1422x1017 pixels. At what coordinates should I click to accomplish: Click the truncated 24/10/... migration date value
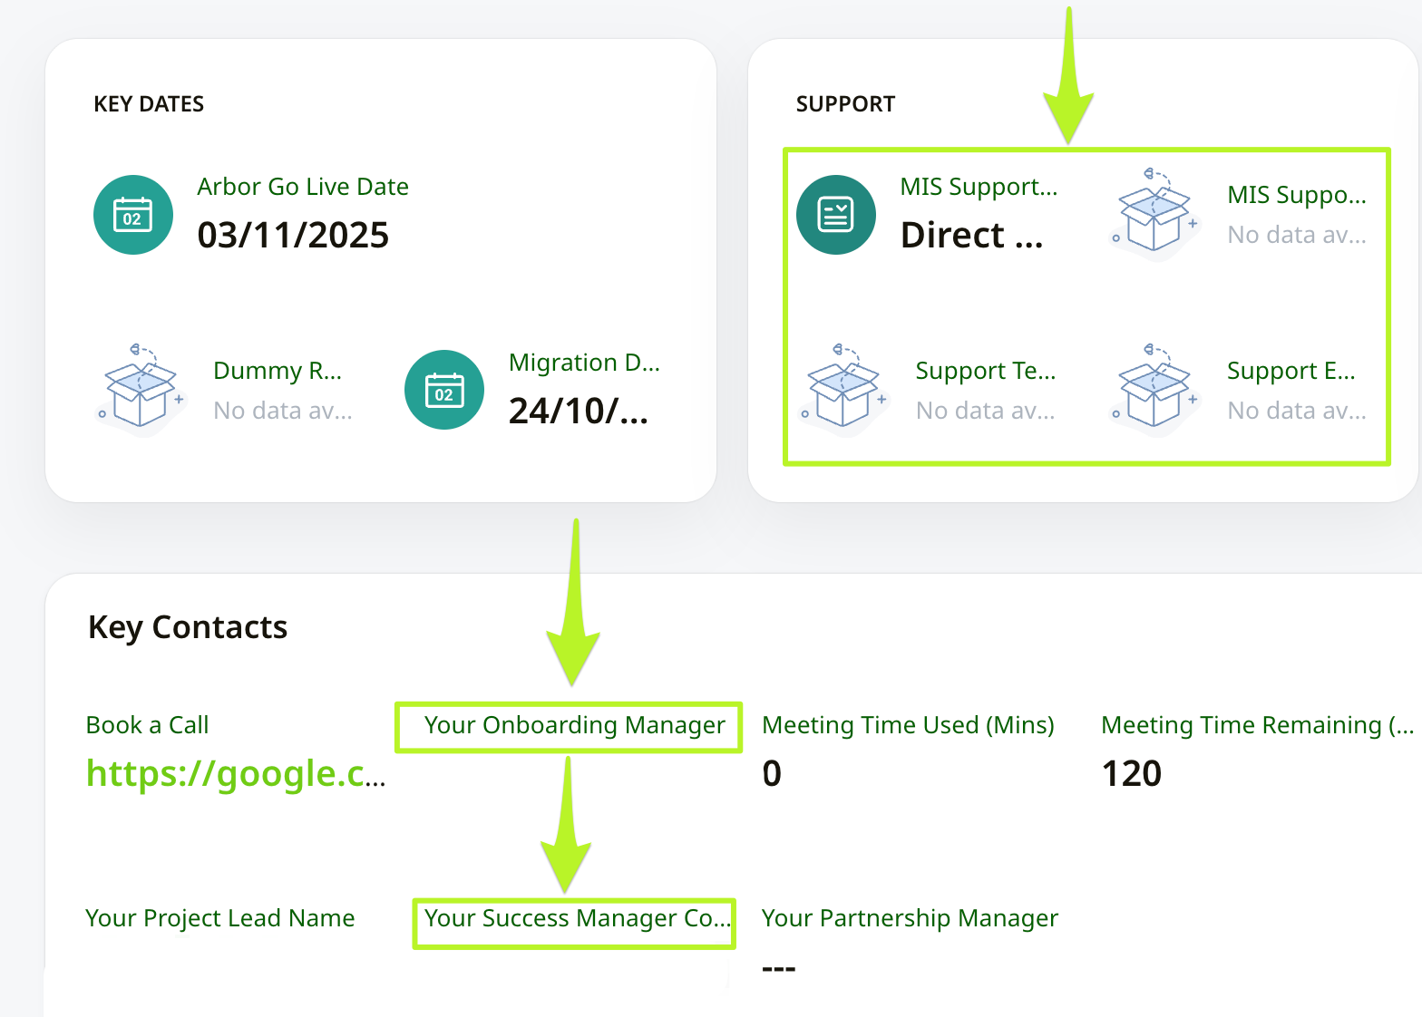[x=578, y=411]
